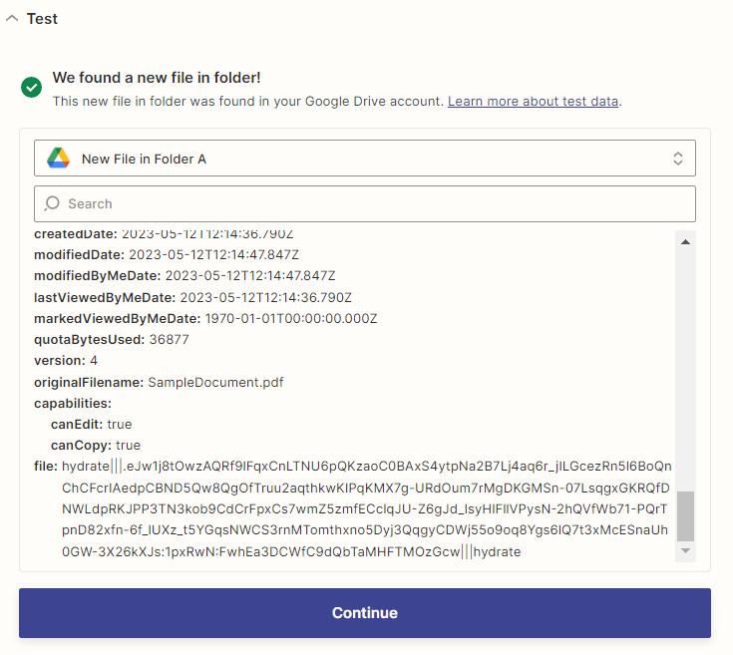
Task: Click the 'We found a new file in folder!' heading
Action: tap(157, 78)
